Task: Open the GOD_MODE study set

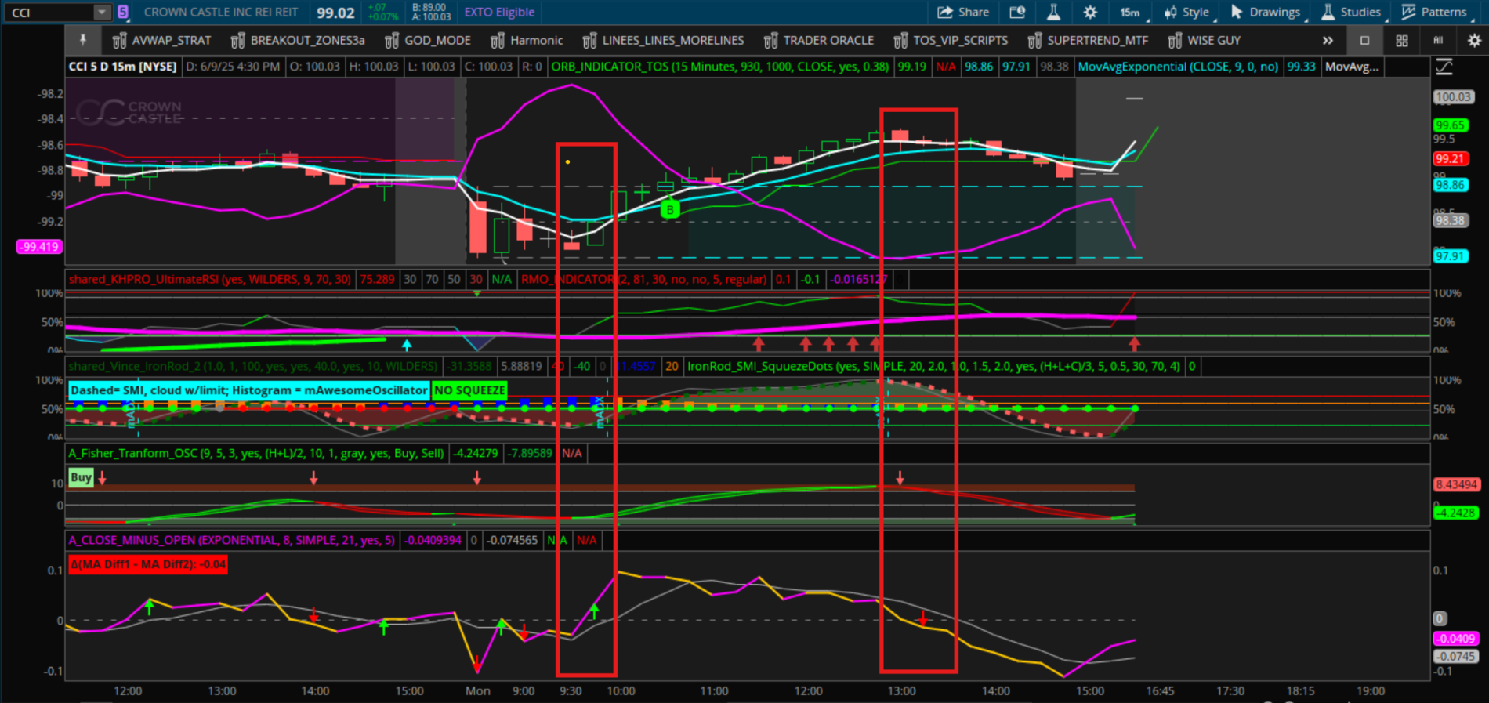Action: [428, 40]
